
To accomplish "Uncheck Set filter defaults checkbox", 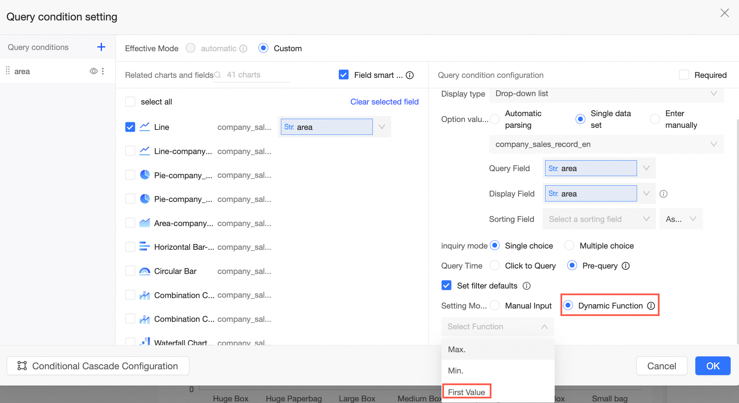I will (446, 286).
